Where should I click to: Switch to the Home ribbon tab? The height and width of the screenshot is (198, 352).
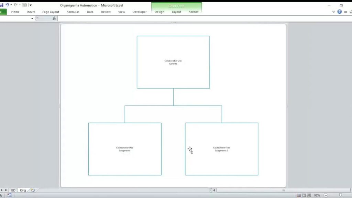pos(15,12)
